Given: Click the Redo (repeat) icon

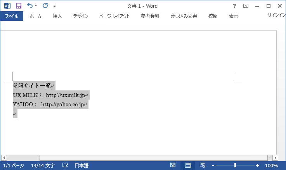Looking at the screenshot, I should (x=45, y=6).
